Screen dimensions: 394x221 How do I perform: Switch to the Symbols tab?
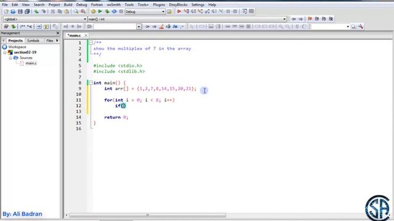pyautogui.click(x=33, y=41)
